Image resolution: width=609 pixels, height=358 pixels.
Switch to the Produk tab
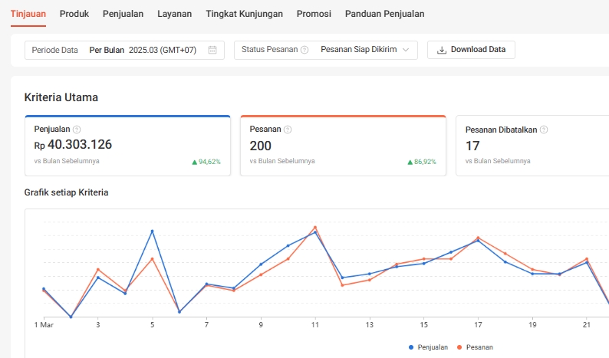pyautogui.click(x=74, y=14)
